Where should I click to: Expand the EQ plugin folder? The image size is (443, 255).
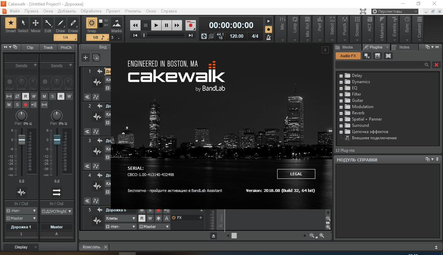341,88
